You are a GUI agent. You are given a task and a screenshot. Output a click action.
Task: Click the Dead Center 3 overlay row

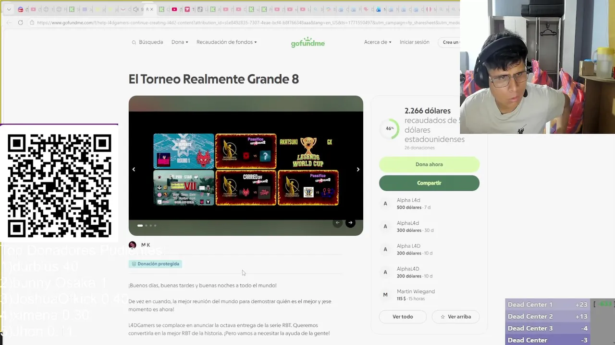(548, 328)
